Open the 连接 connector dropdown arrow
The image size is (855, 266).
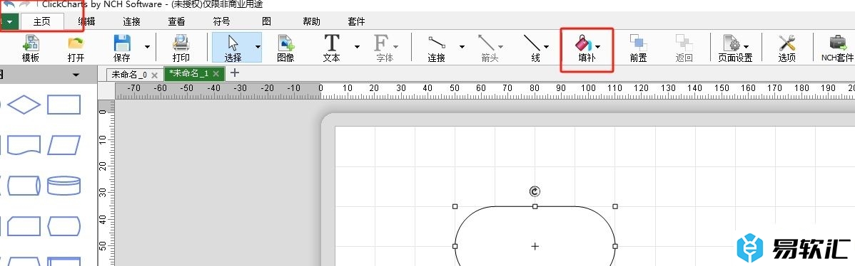pyautogui.click(x=462, y=47)
